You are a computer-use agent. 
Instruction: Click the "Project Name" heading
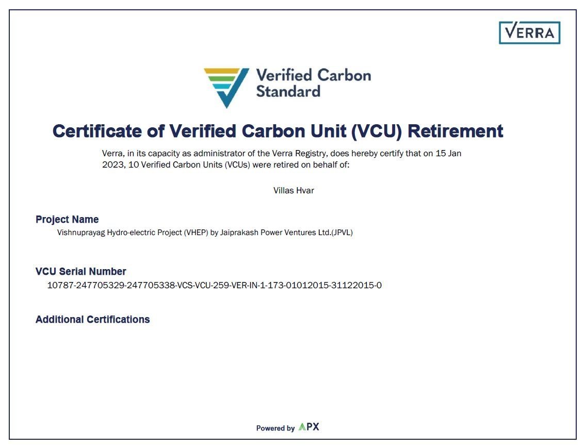tap(67, 220)
